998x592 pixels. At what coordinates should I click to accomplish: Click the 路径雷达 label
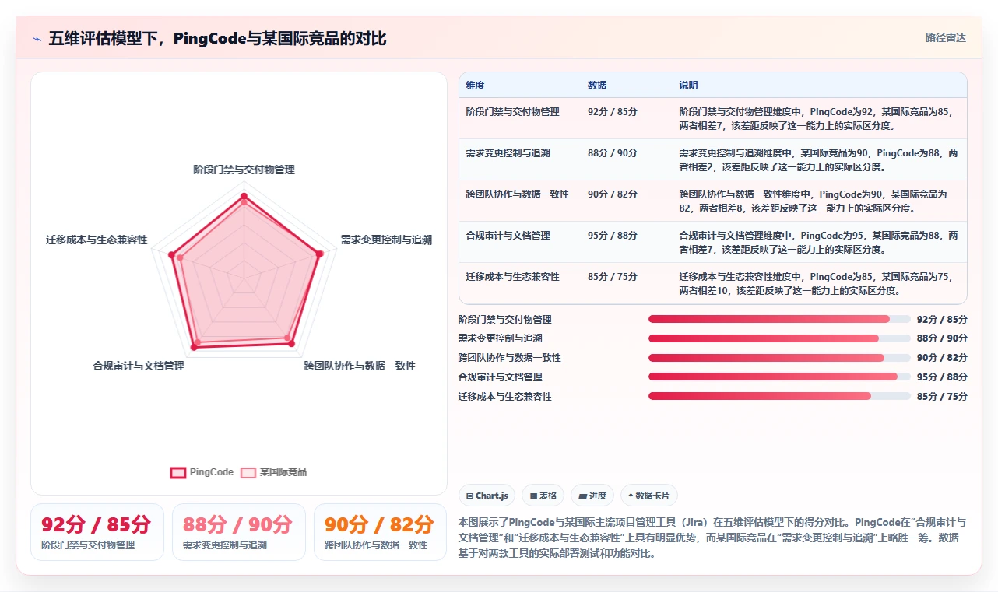[946, 37]
